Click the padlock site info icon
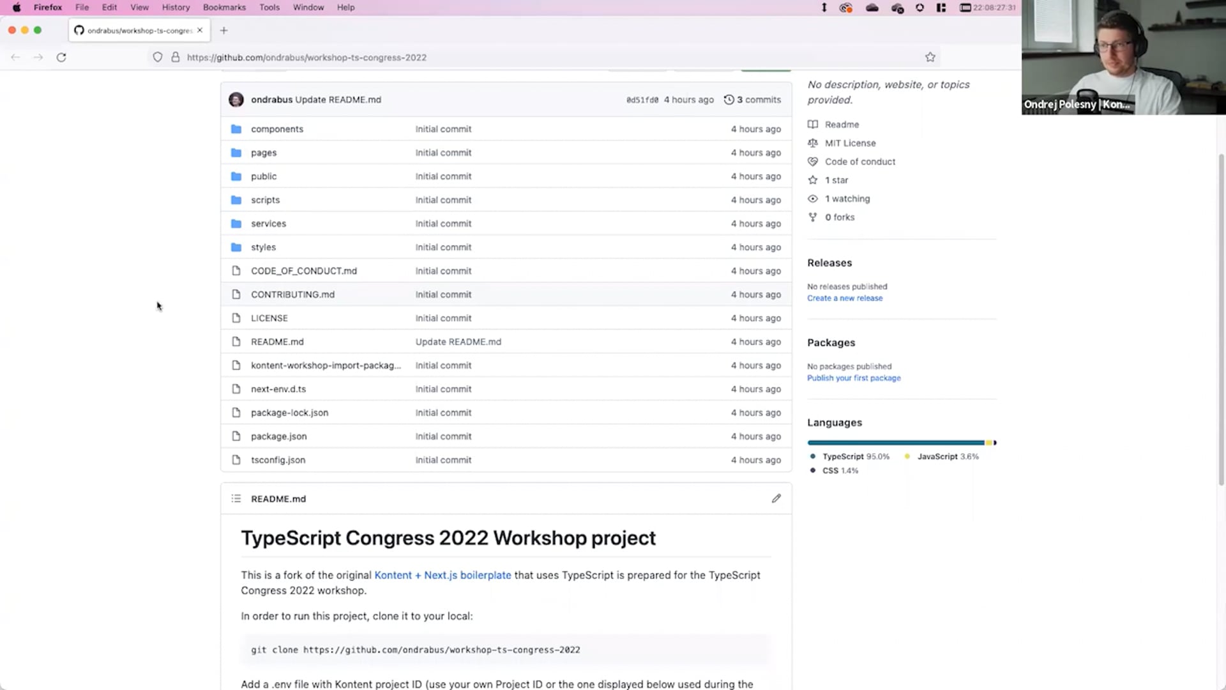The image size is (1226, 690). point(176,57)
